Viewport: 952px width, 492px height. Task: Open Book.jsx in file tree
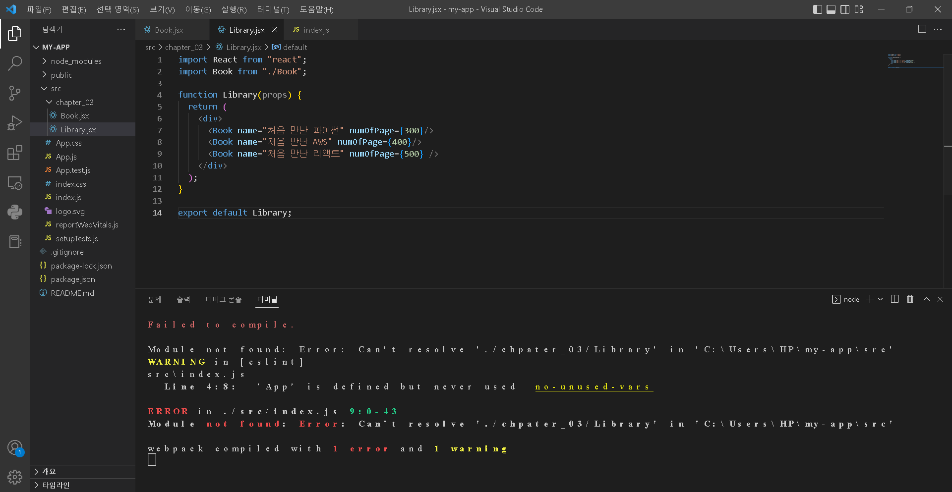point(82,115)
